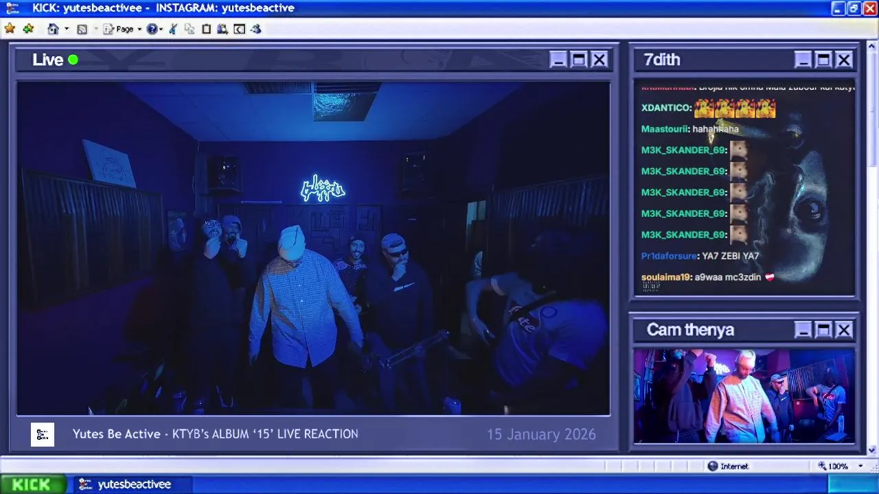Close the Live window
This screenshot has height=494, width=879.
tap(600, 60)
